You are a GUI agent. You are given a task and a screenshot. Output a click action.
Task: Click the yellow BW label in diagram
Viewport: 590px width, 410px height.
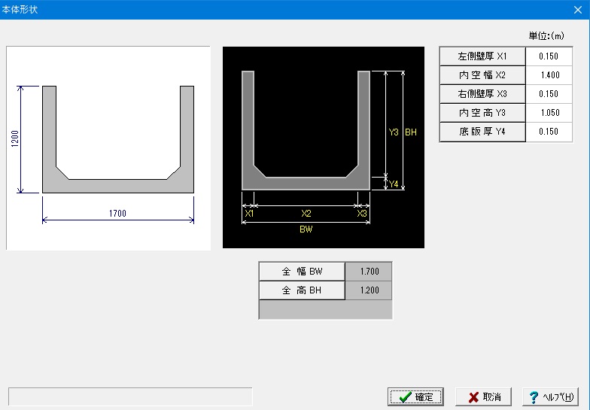click(306, 229)
